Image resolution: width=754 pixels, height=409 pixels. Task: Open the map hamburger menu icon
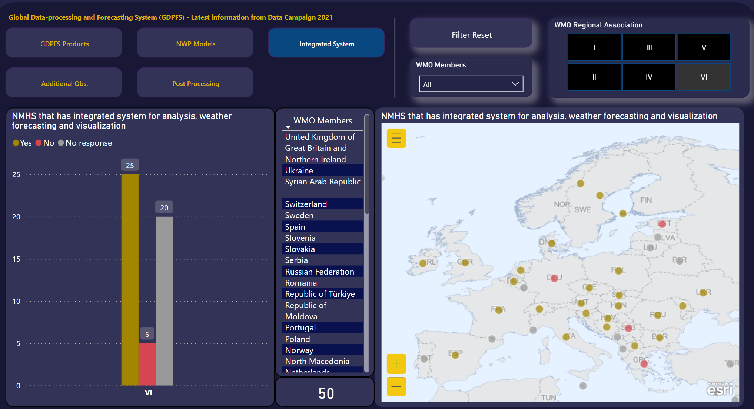pos(396,138)
